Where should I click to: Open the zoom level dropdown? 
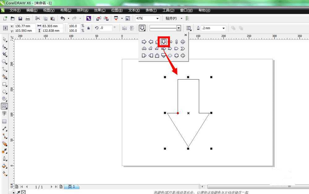[157, 19]
